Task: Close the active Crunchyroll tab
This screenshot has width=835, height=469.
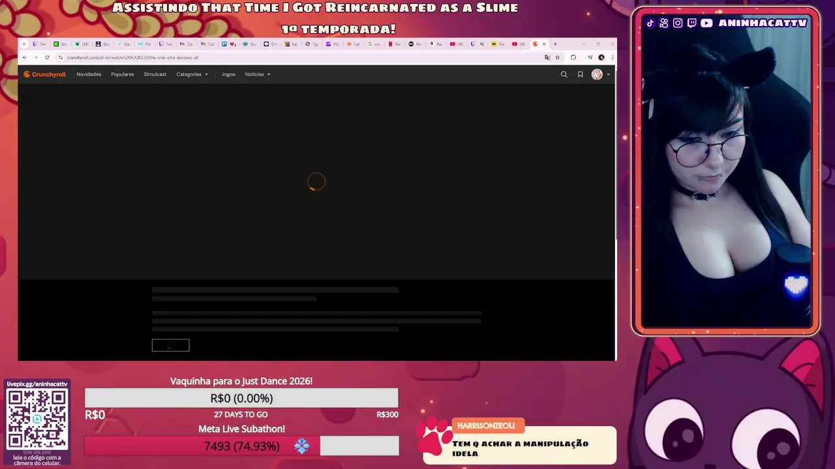Action: 544,44
